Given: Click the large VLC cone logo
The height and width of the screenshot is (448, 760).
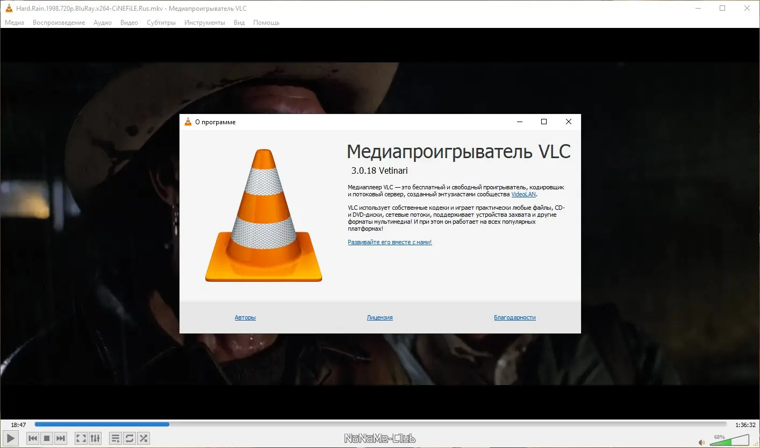Looking at the screenshot, I should [263, 215].
